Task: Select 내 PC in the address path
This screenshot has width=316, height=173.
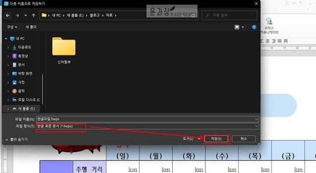Action: click(x=56, y=15)
